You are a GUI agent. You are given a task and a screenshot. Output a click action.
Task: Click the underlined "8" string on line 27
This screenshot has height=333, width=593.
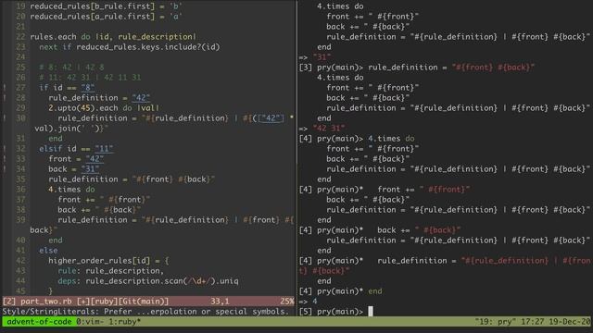click(88, 88)
